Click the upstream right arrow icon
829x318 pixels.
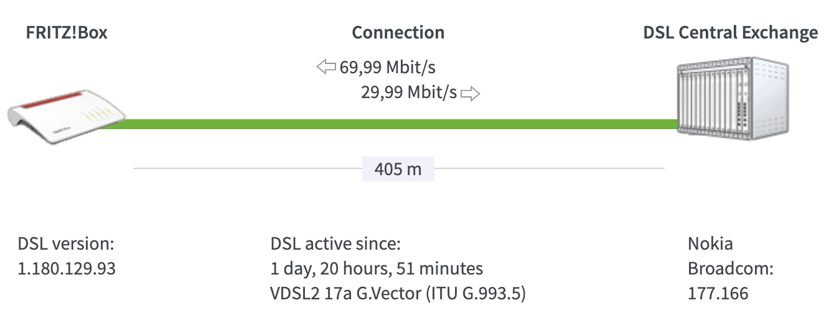point(471,94)
